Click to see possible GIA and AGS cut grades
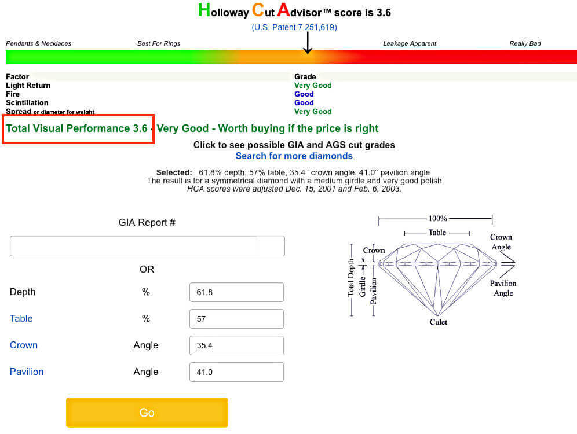Image resolution: width=577 pixels, height=434 pixels. [x=294, y=145]
